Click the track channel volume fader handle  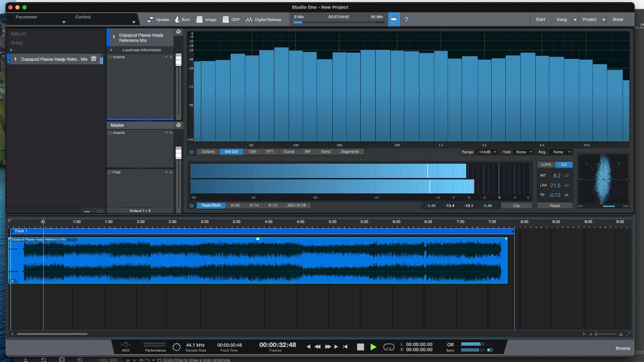click(179, 60)
